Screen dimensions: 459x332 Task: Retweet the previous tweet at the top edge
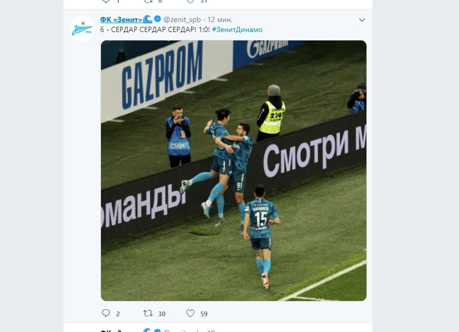click(x=148, y=1)
